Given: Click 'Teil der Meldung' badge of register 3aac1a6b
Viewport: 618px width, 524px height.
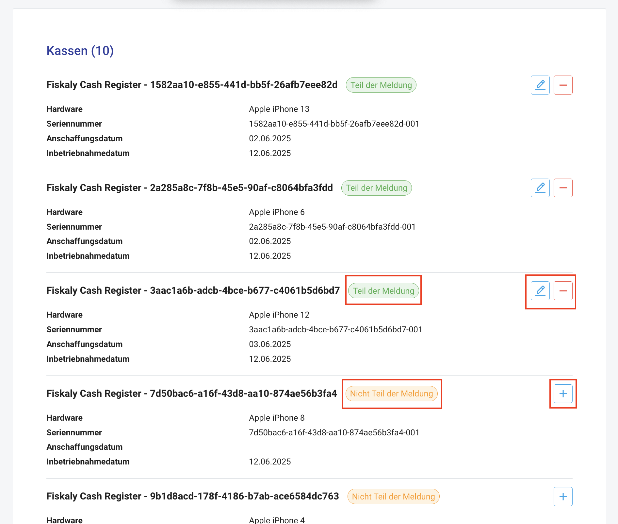Looking at the screenshot, I should point(383,291).
